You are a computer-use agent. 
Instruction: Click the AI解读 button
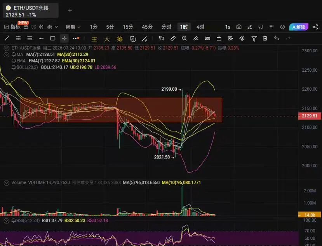tap(299, 27)
